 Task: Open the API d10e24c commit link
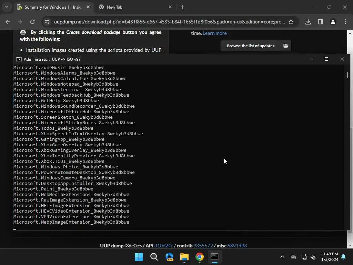tap(164, 246)
